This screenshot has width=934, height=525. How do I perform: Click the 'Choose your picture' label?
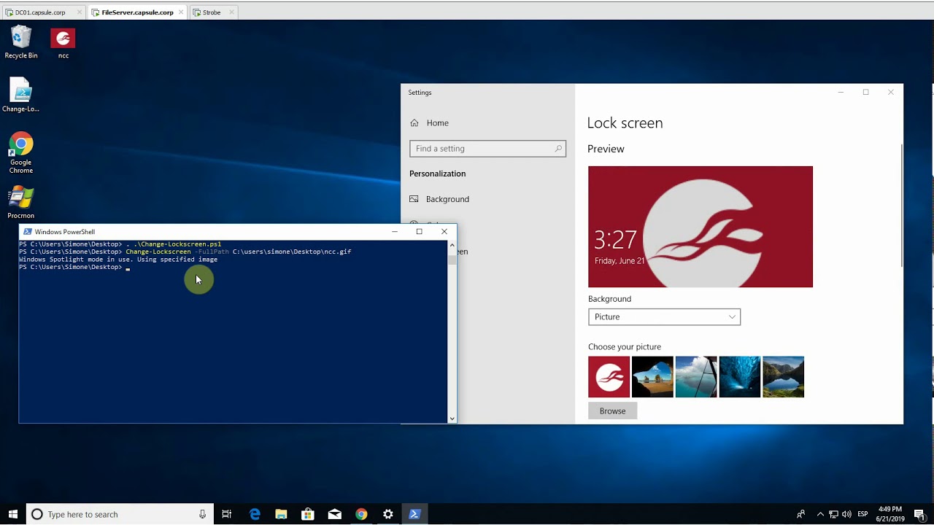[625, 347]
